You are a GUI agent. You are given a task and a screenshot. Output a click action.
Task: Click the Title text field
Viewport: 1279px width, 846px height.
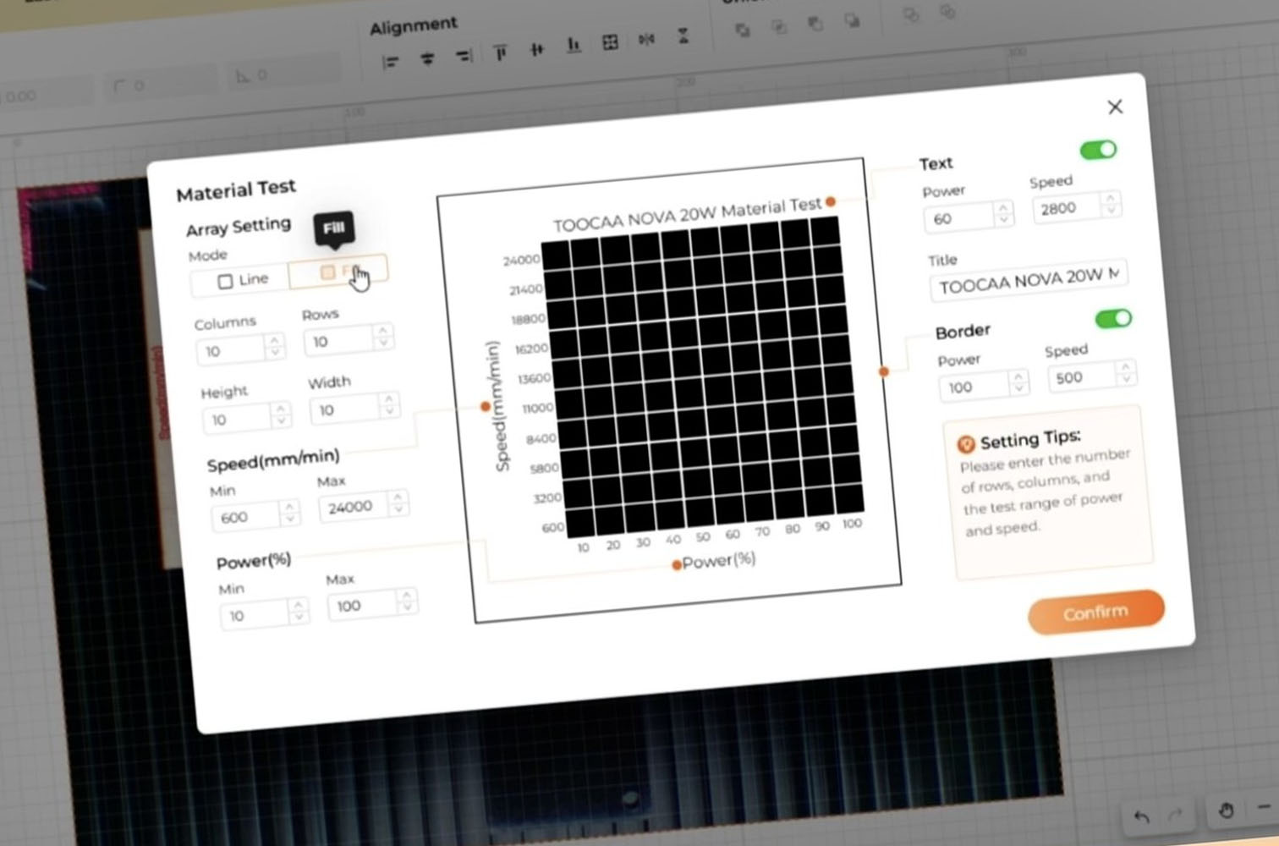point(1027,279)
